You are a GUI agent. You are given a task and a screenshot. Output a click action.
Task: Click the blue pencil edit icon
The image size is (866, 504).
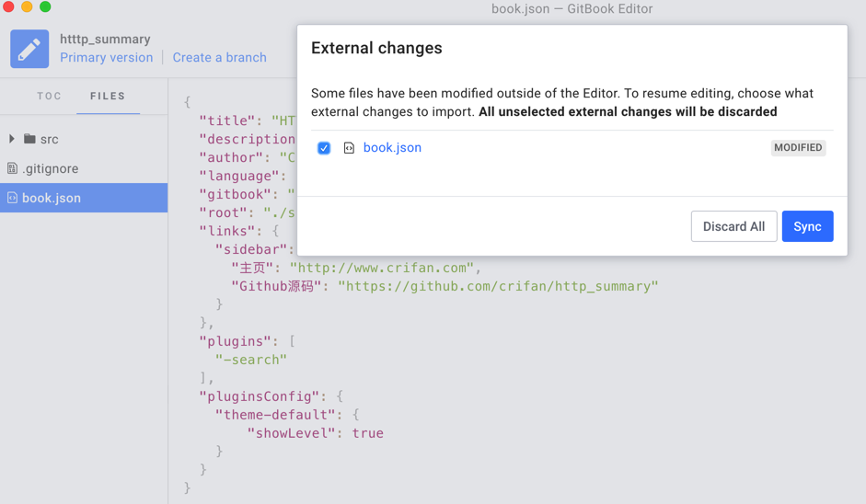pyautogui.click(x=29, y=49)
